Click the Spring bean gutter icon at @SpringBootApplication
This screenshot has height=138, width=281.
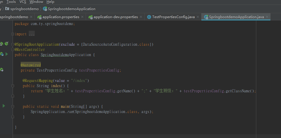(7, 43)
